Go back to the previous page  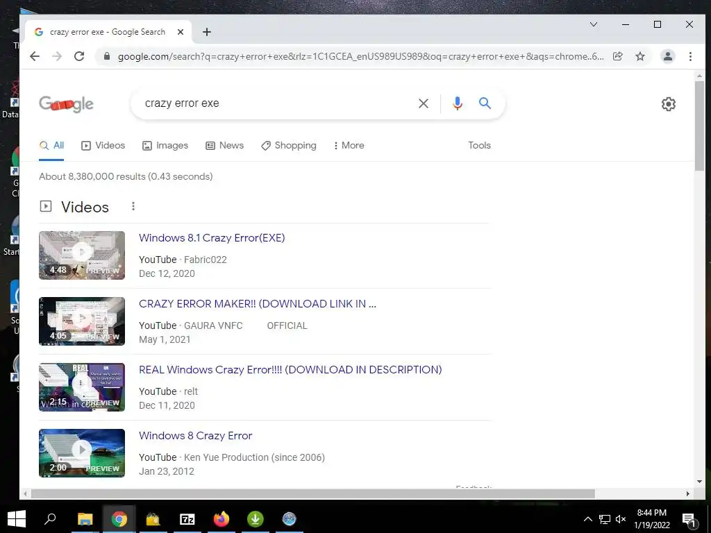(x=35, y=56)
